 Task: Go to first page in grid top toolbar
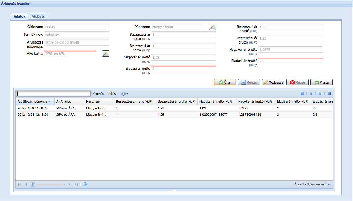point(302,94)
